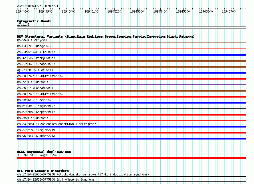Click the red loss bar under esv3892975
This screenshot has height=184, width=254.
131,79
